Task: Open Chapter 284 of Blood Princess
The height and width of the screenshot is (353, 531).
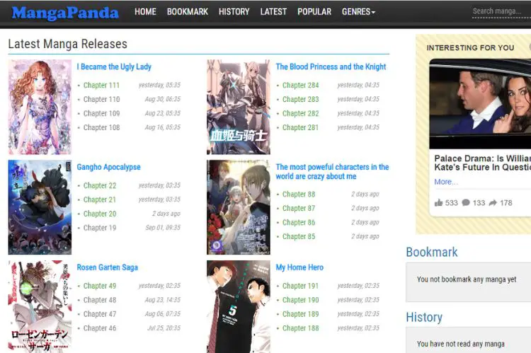Action: tap(301, 86)
